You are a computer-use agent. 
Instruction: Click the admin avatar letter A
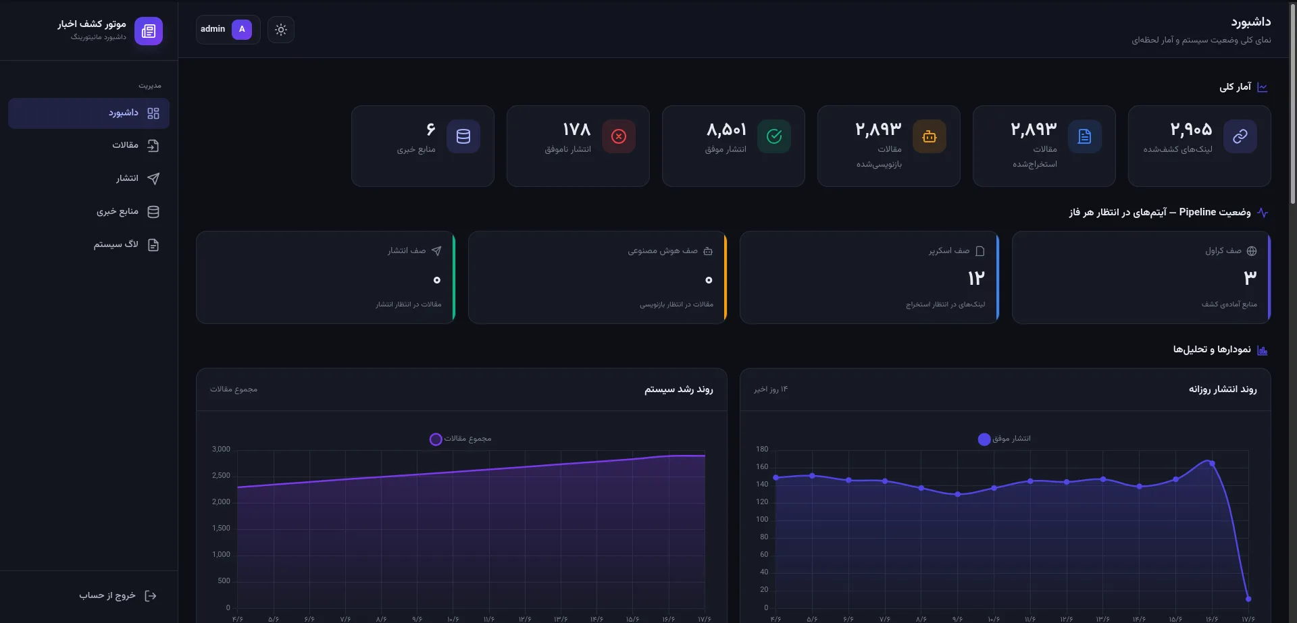242,29
